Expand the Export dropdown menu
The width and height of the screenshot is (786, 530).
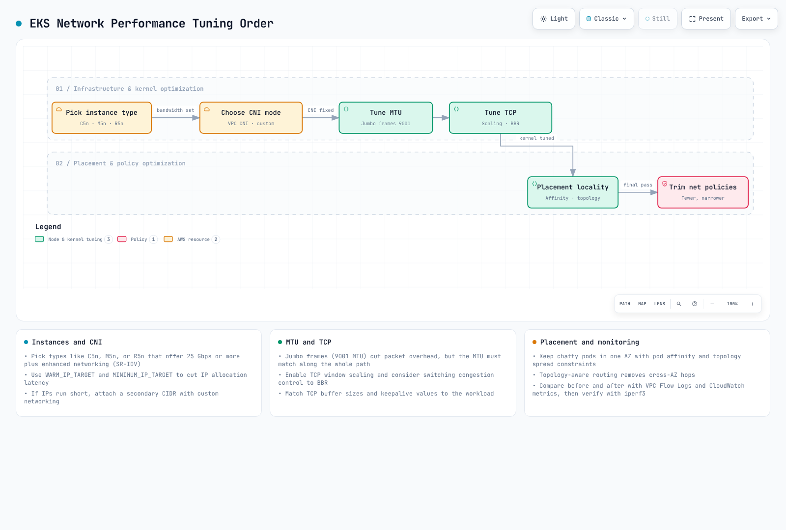(756, 19)
